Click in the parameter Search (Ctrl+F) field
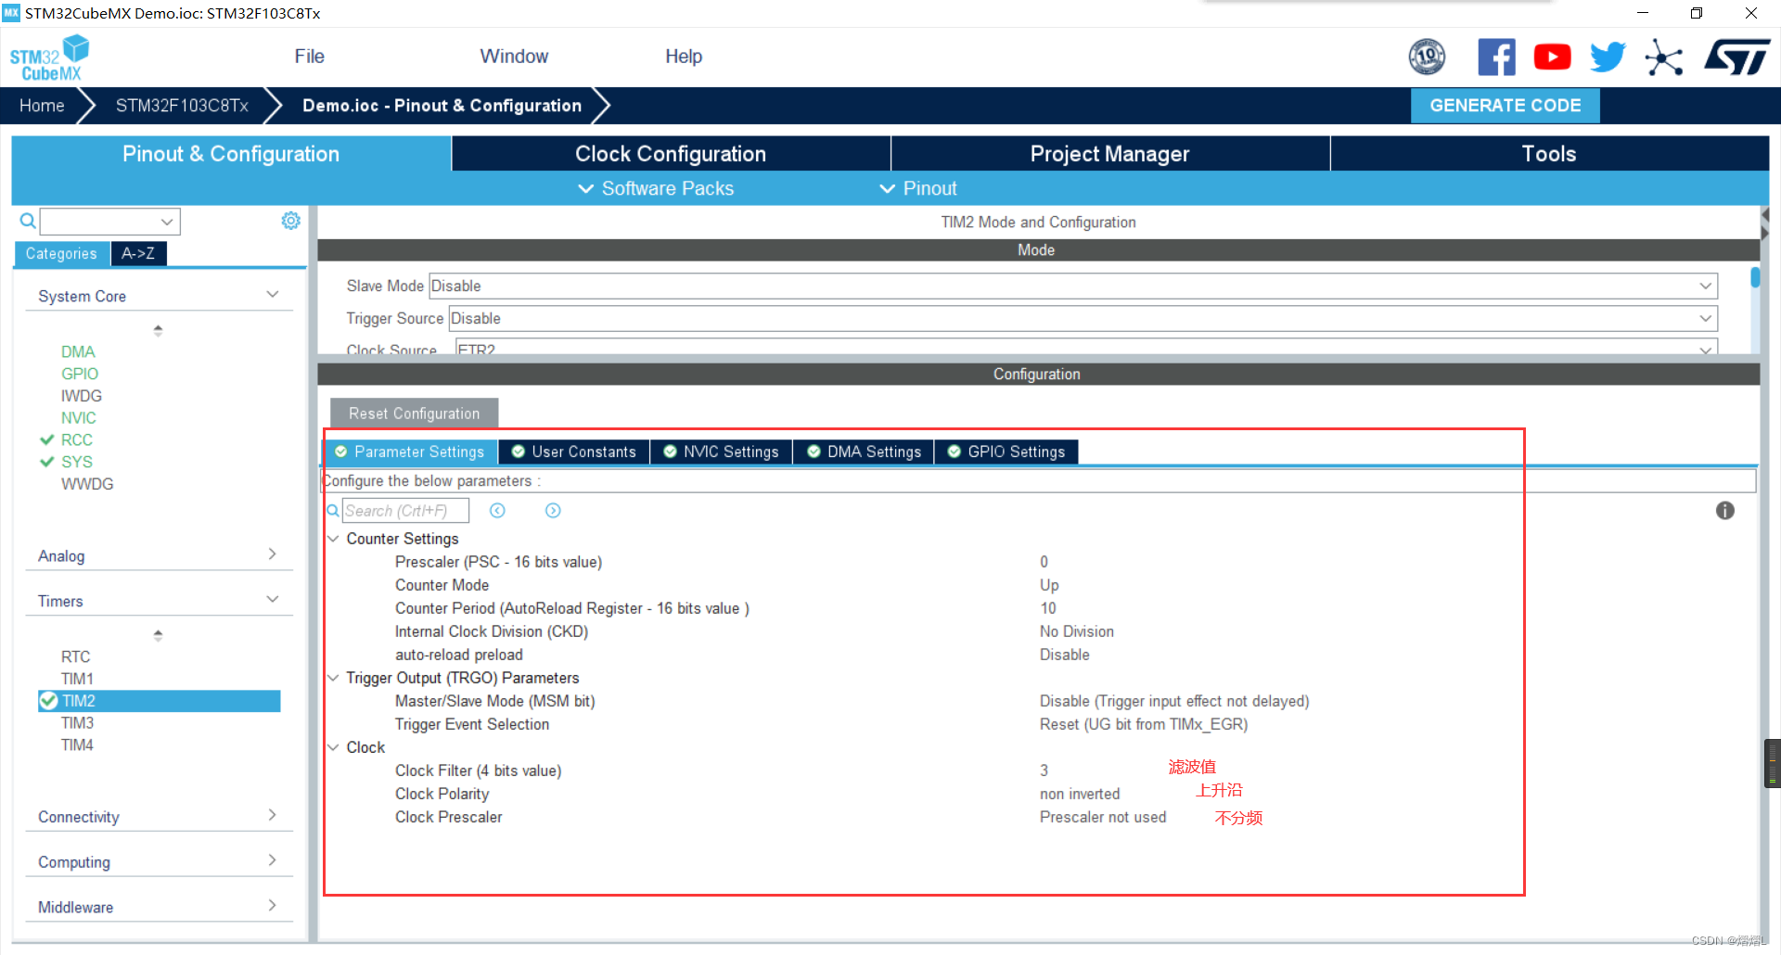 coord(405,511)
